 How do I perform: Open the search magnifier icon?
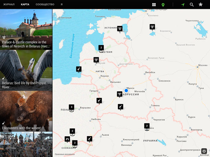pos(192,5)
